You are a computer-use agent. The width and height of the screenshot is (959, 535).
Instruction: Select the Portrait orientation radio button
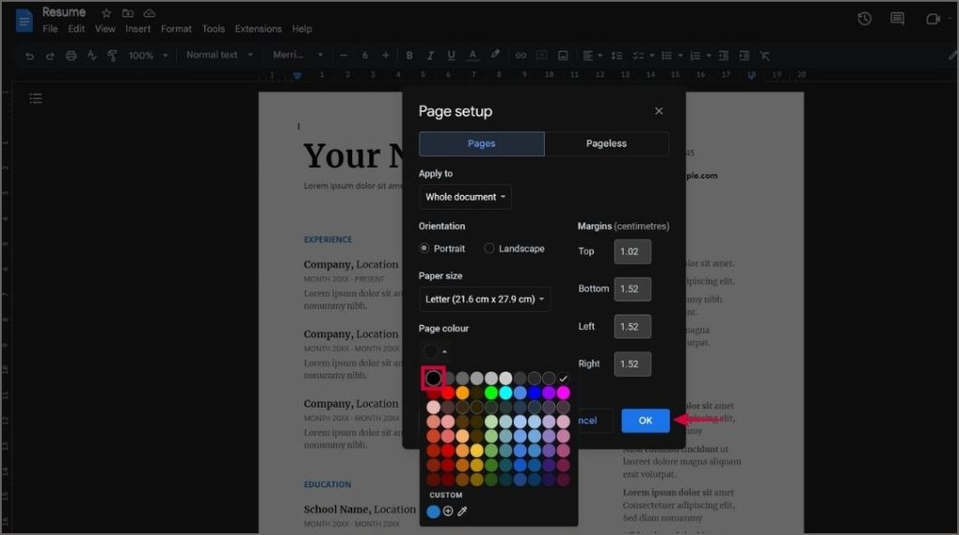(x=424, y=248)
